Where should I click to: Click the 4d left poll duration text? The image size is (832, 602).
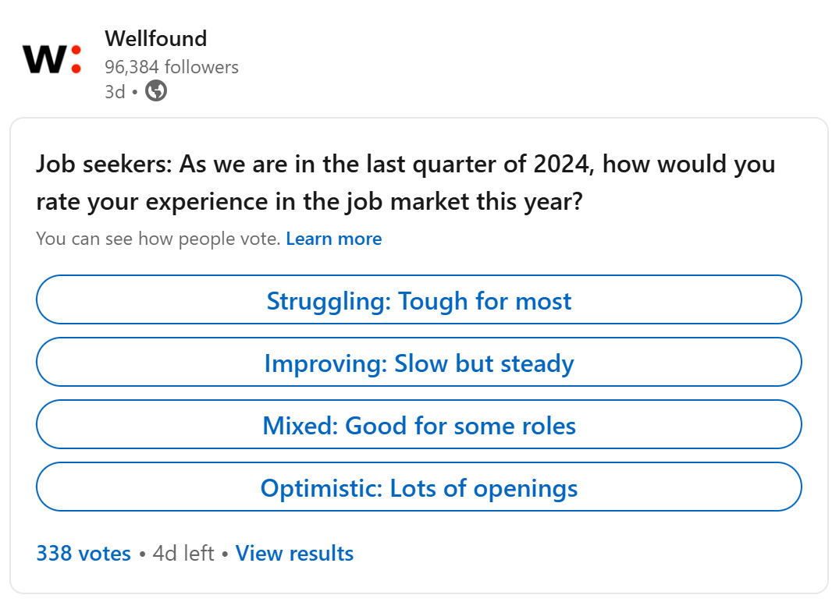coord(183,553)
